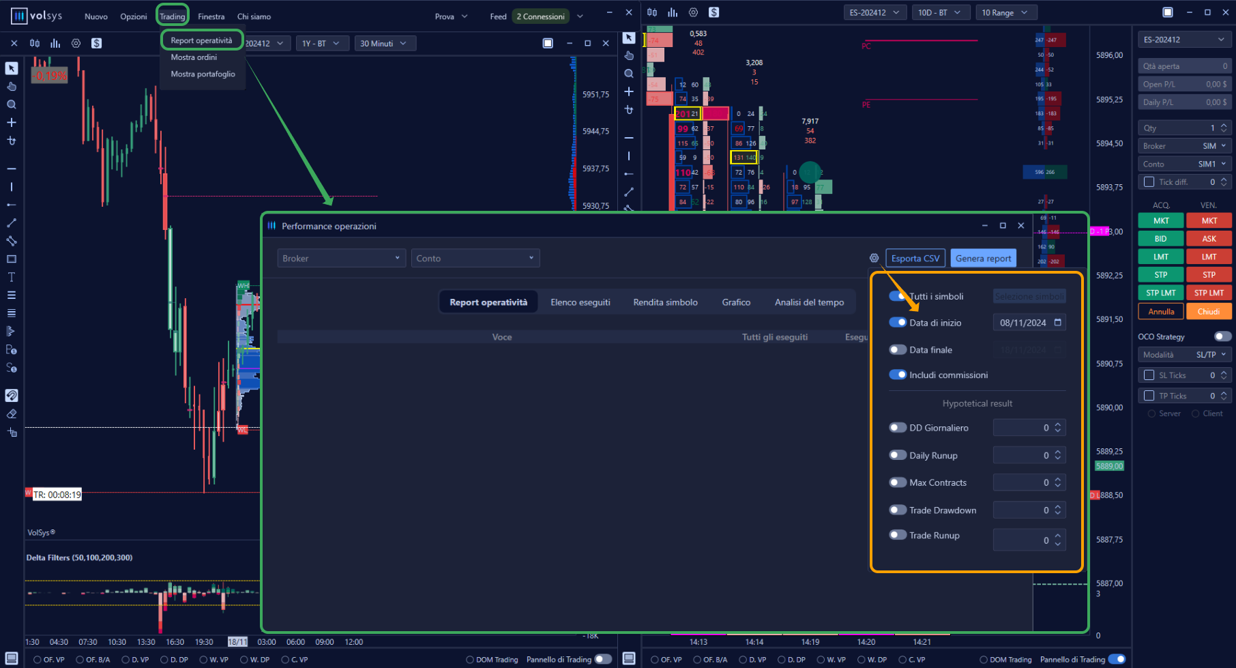
Task: Open candlestick chart type icon in left chart header
Action: 35,43
